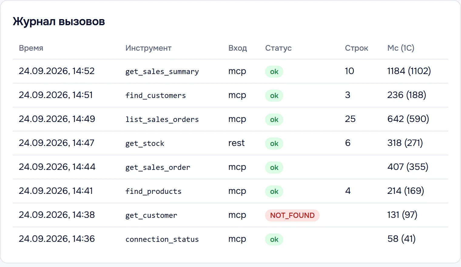
Task: Click the ok badge in get_stock row
Action: tap(274, 144)
